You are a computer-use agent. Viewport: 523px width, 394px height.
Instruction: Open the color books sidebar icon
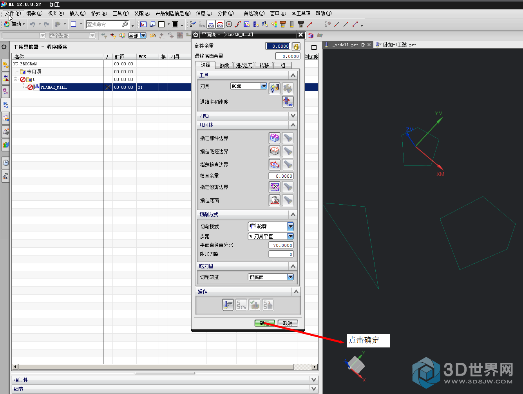(x=5, y=145)
